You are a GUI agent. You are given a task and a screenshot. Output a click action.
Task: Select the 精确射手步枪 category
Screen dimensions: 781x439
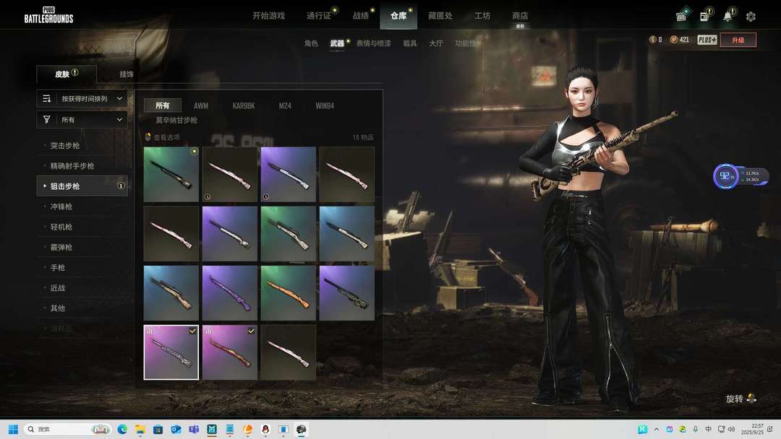point(82,166)
